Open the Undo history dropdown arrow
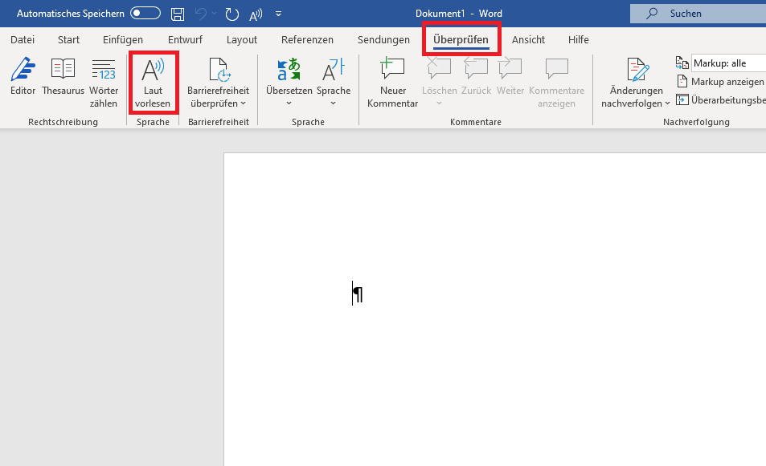This screenshot has height=466, width=766. [x=215, y=14]
